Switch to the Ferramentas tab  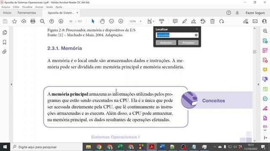27,13
